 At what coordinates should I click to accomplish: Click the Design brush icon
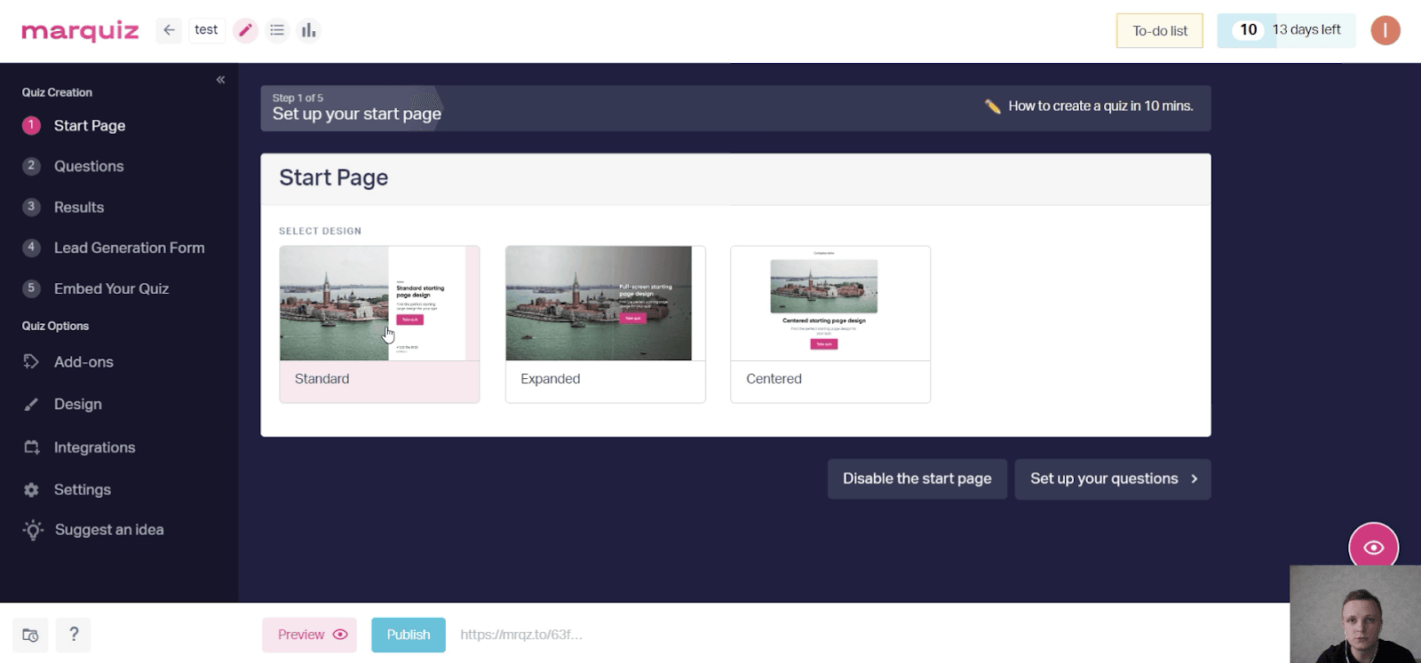coord(31,404)
